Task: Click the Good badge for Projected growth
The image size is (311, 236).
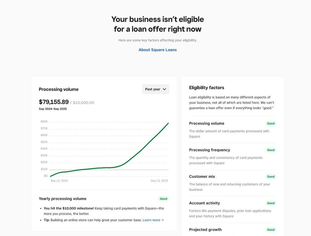Action: point(271,230)
